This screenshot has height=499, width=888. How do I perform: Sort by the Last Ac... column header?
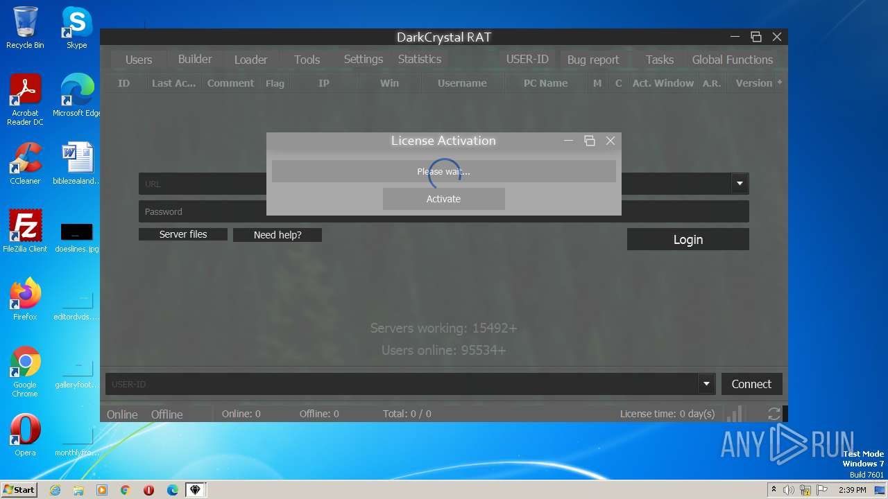tap(173, 83)
